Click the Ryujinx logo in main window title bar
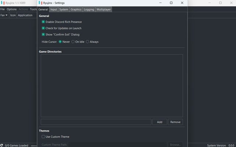Screen dimensions: 236x147 [x=3, y=3]
